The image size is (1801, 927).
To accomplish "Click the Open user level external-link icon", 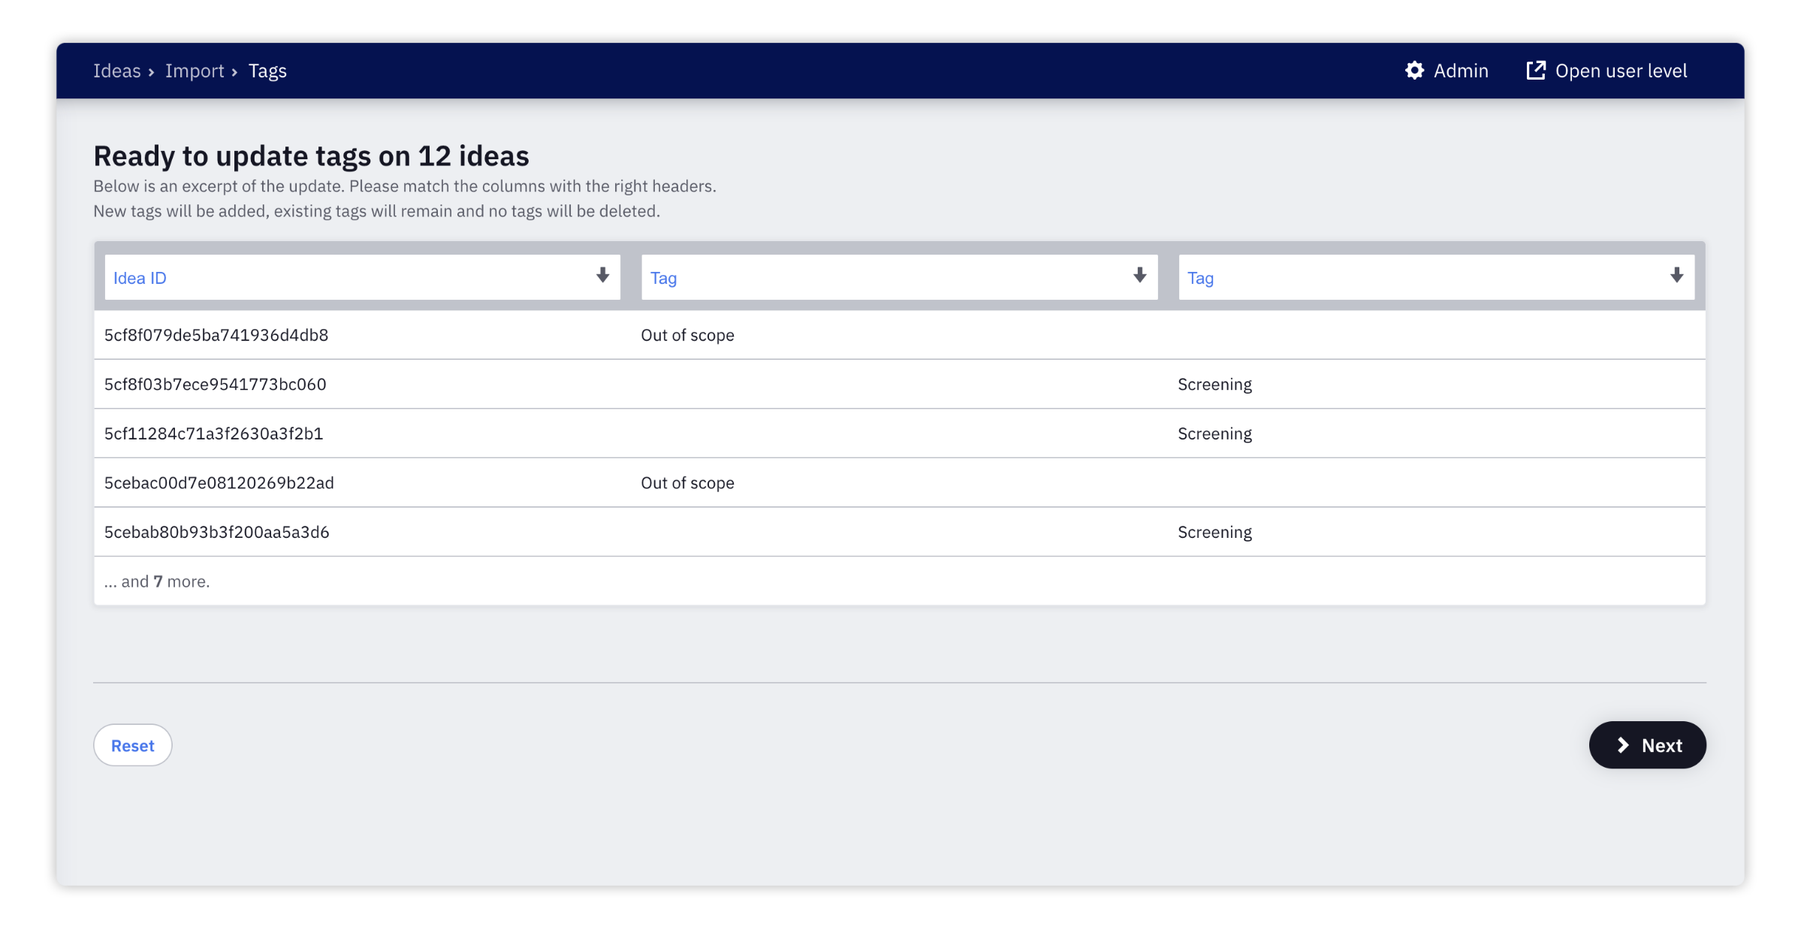I will coord(1536,71).
